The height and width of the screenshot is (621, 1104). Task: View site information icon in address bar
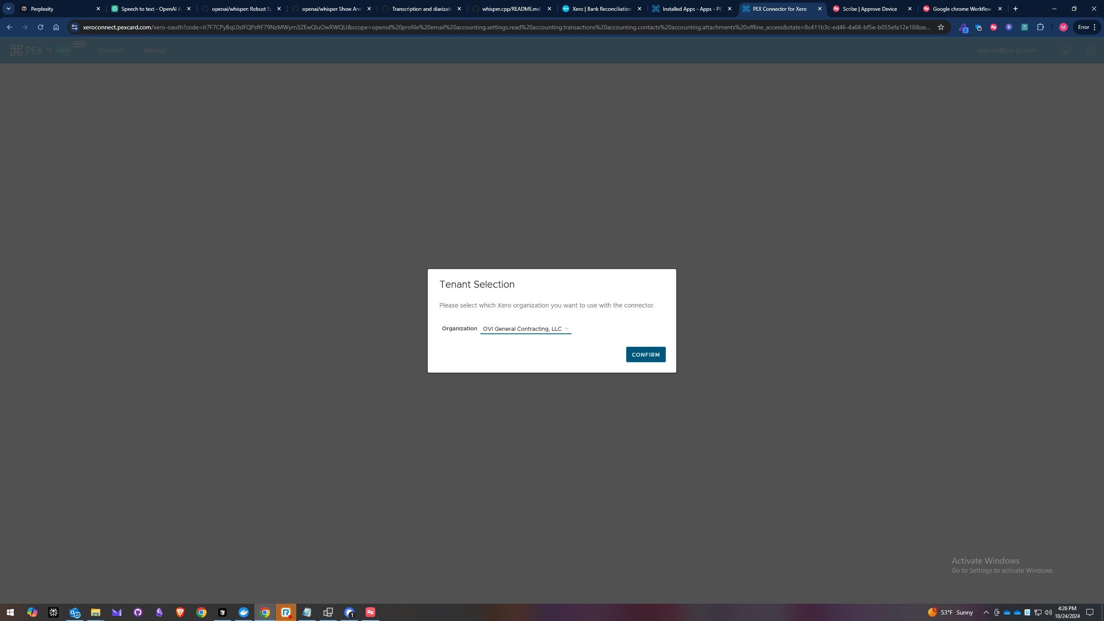tap(75, 27)
